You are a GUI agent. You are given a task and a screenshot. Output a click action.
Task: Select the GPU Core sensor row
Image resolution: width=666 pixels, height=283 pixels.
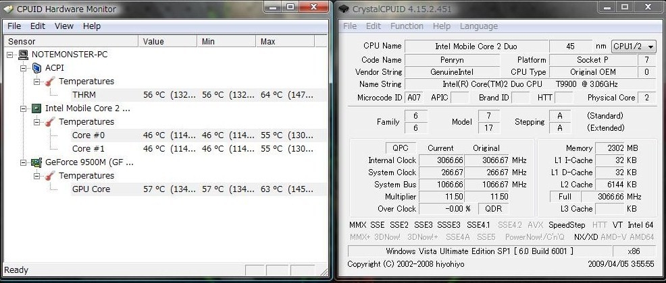pos(199,189)
